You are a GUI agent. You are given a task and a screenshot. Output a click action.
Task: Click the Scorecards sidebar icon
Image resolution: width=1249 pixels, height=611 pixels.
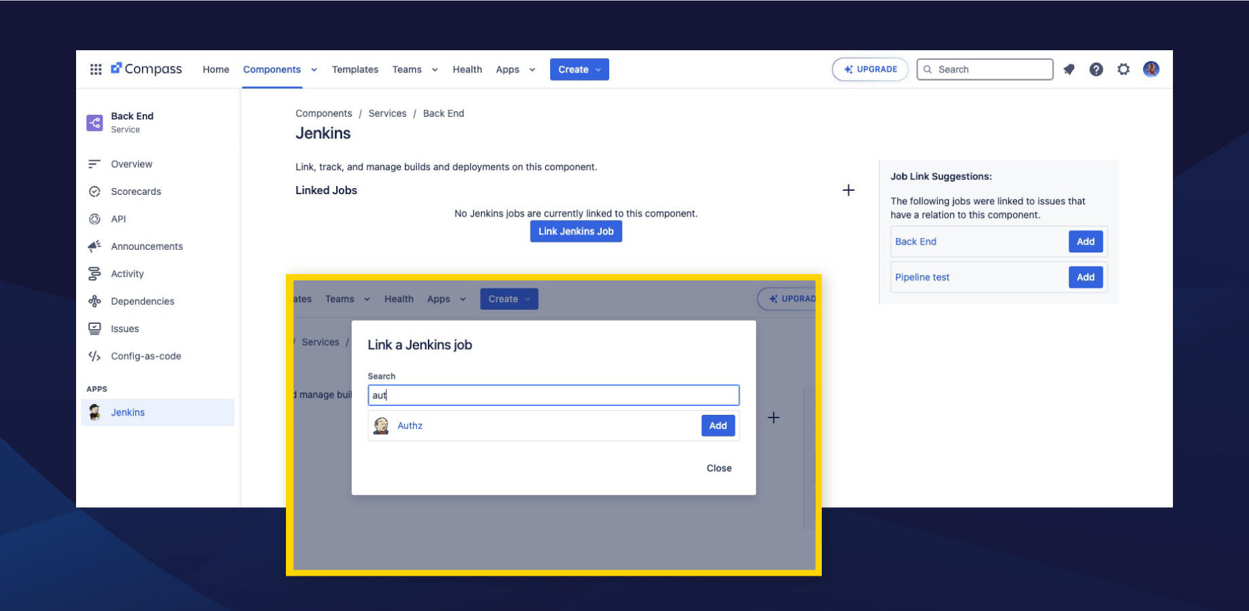94,191
